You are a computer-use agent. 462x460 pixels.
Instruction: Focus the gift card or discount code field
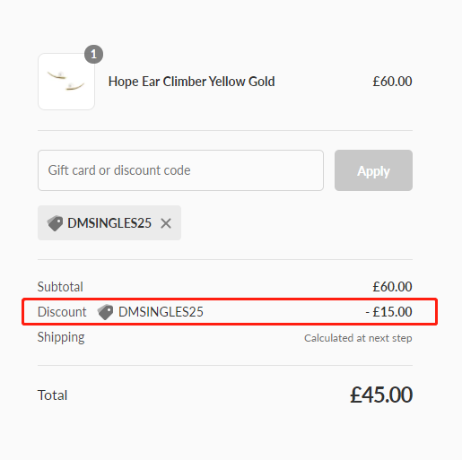pyautogui.click(x=180, y=170)
